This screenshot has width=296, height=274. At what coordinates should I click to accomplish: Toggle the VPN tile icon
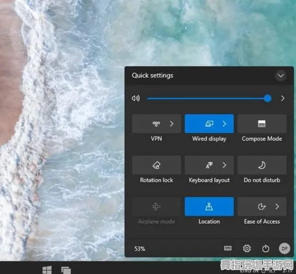pyautogui.click(x=156, y=124)
